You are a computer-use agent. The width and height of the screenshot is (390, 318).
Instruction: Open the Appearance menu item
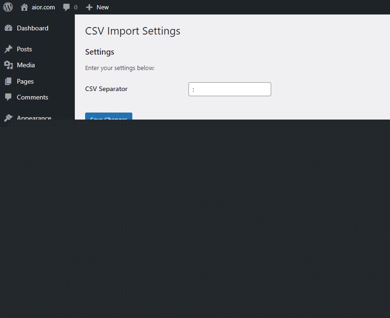(34, 118)
